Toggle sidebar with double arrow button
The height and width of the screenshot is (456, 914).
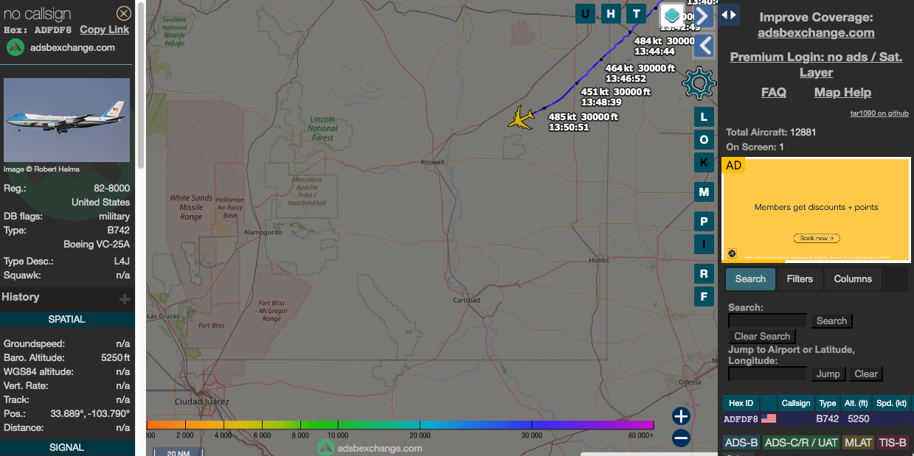point(729,14)
